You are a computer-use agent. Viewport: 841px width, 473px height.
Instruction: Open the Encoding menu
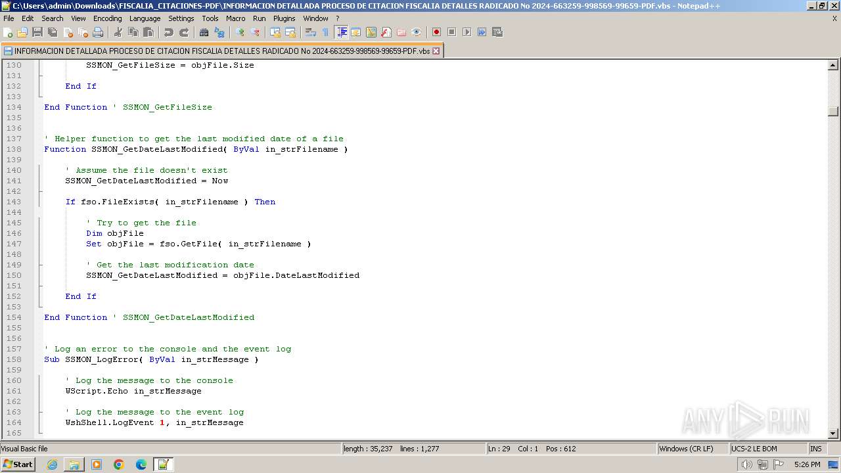pos(107,18)
